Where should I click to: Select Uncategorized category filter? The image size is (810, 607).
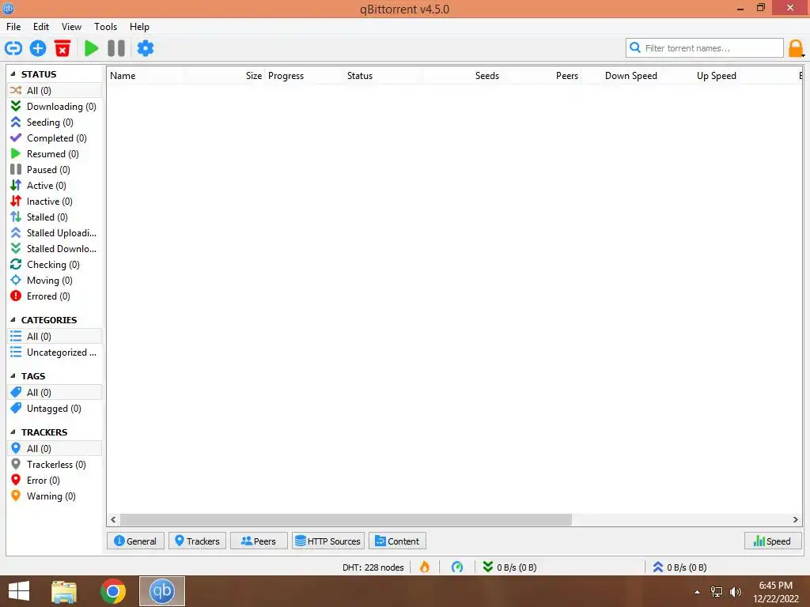coord(55,353)
